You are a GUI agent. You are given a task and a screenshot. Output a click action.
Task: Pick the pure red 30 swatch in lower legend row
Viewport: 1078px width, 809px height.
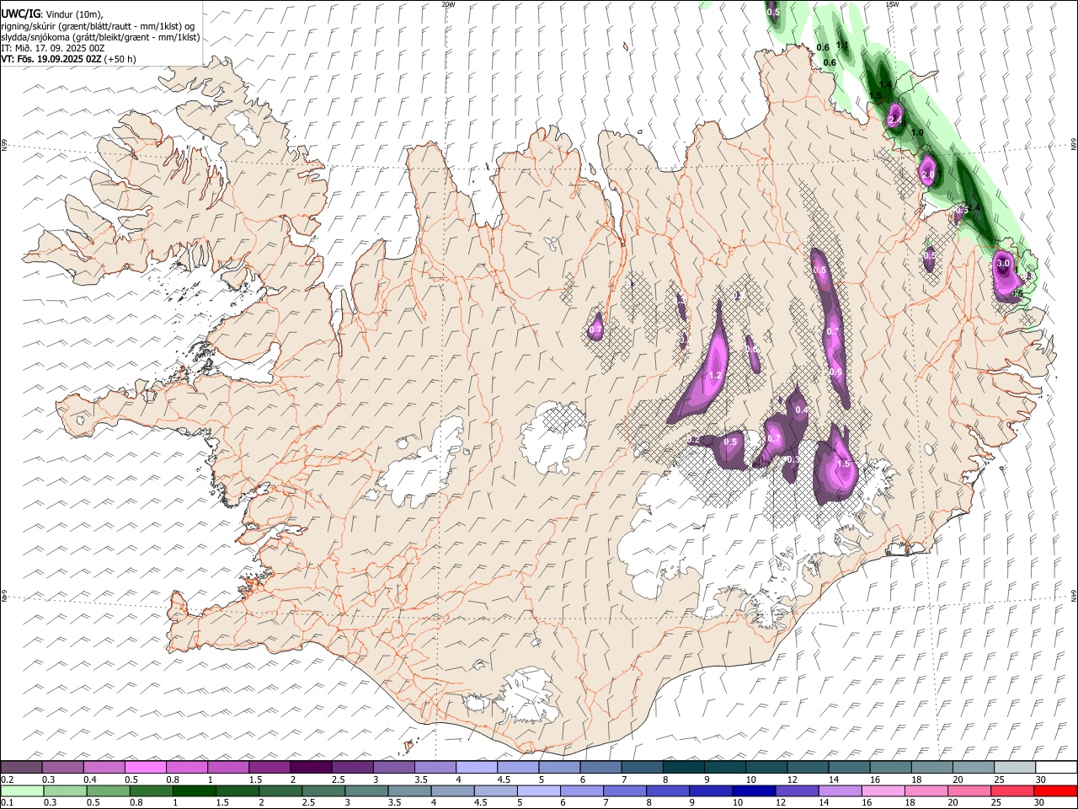point(1055,790)
